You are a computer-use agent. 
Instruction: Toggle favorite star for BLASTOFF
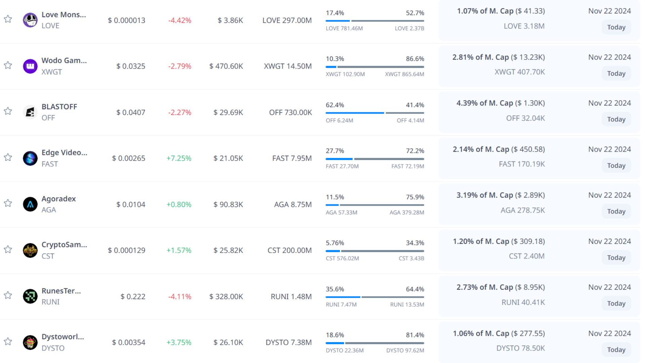coord(8,111)
